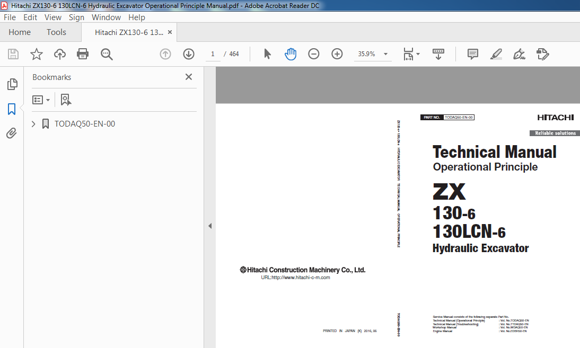Screen dimensions: 580x348
Task: Open Attachments paperclip panel
Action: click(x=12, y=133)
